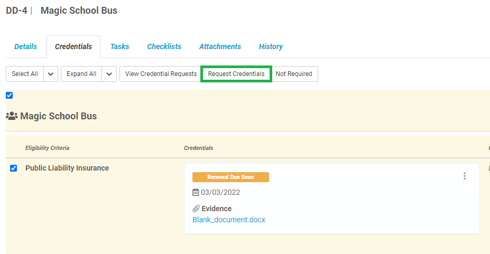The image size is (490, 254).
Task: Click the Credentials column header
Action: click(x=198, y=148)
